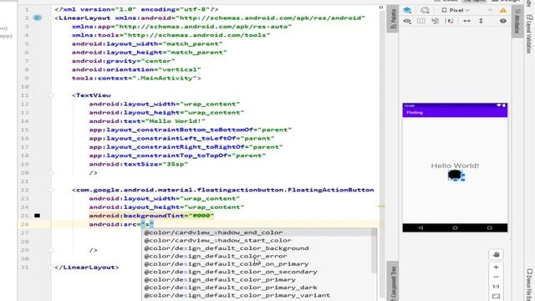Open the Pixel device dropdown
535x301 pixels.
(x=456, y=10)
